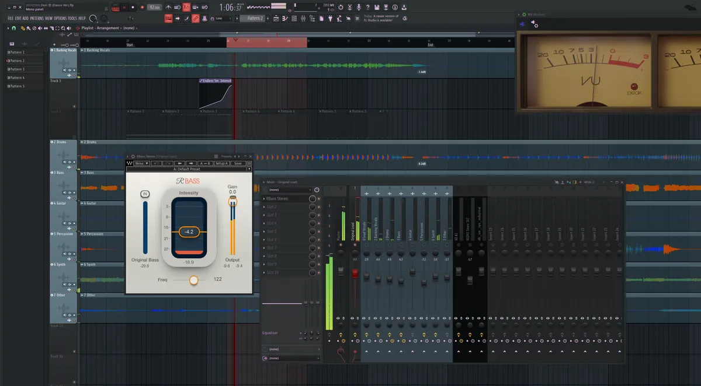This screenshot has width=701, height=386.
Task: Open the PATTERNS menu
Action: pos(36,19)
